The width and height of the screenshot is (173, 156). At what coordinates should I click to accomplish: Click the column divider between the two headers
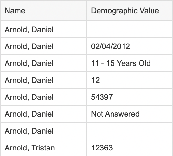[87, 11]
